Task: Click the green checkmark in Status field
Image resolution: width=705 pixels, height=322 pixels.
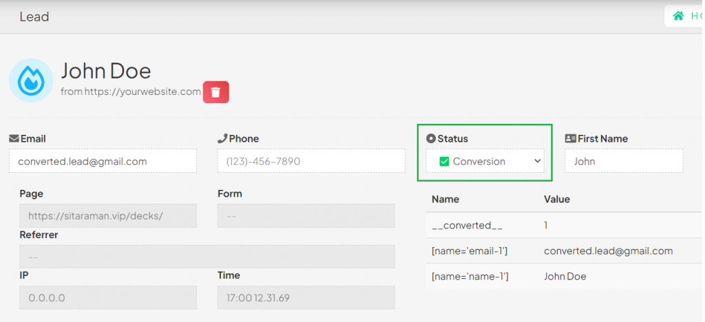Action: tap(444, 161)
